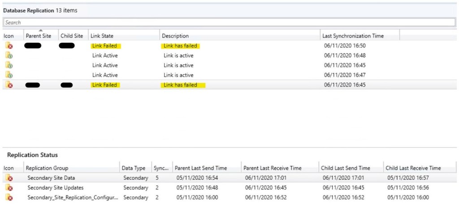Click into the Search text field
The height and width of the screenshot is (204, 459).
click(x=229, y=22)
